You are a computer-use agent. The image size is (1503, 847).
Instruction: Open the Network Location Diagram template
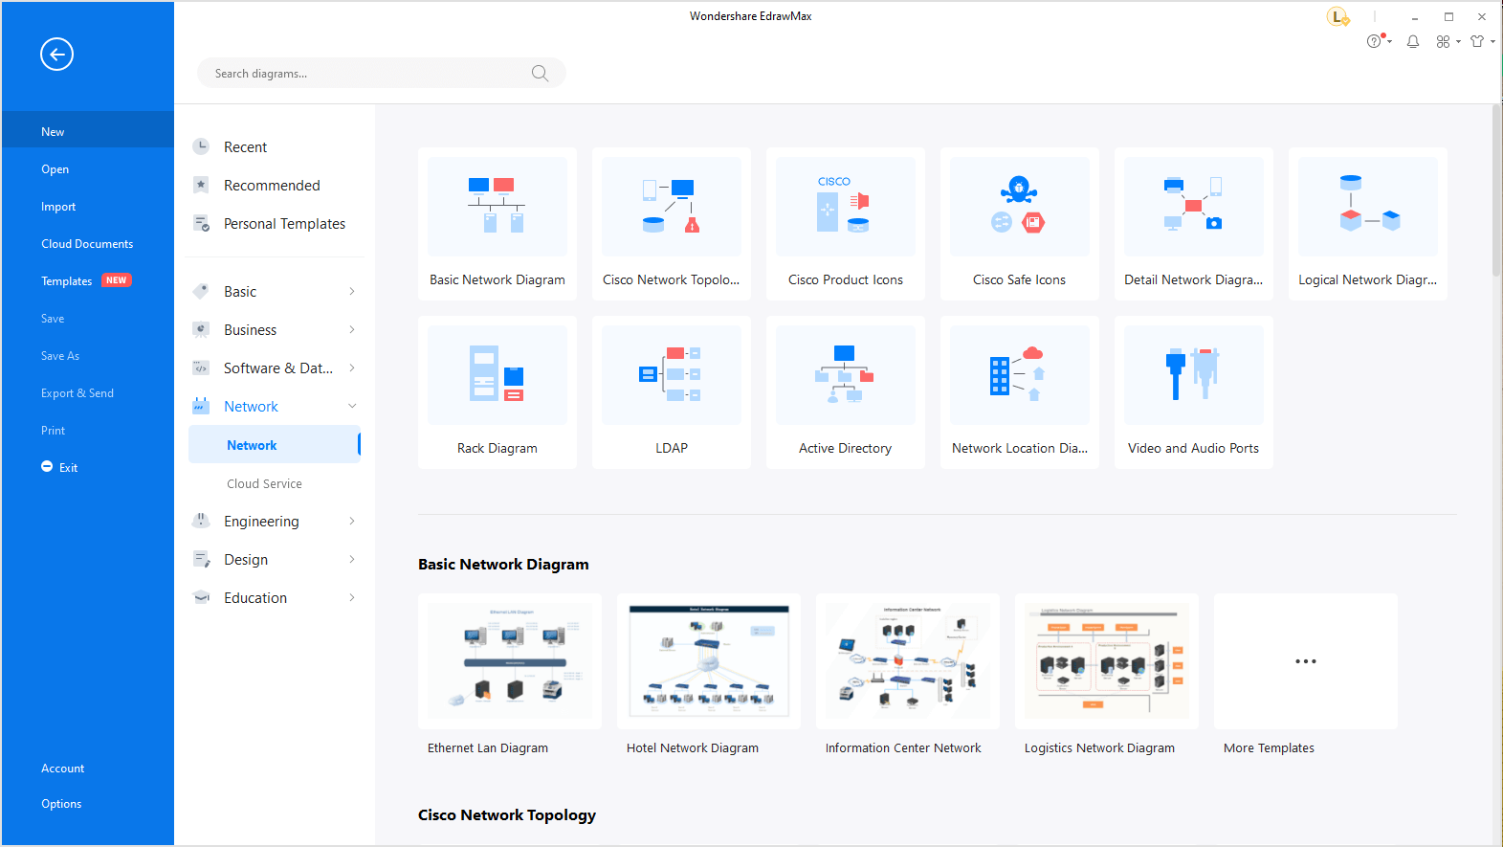pos(1020,392)
